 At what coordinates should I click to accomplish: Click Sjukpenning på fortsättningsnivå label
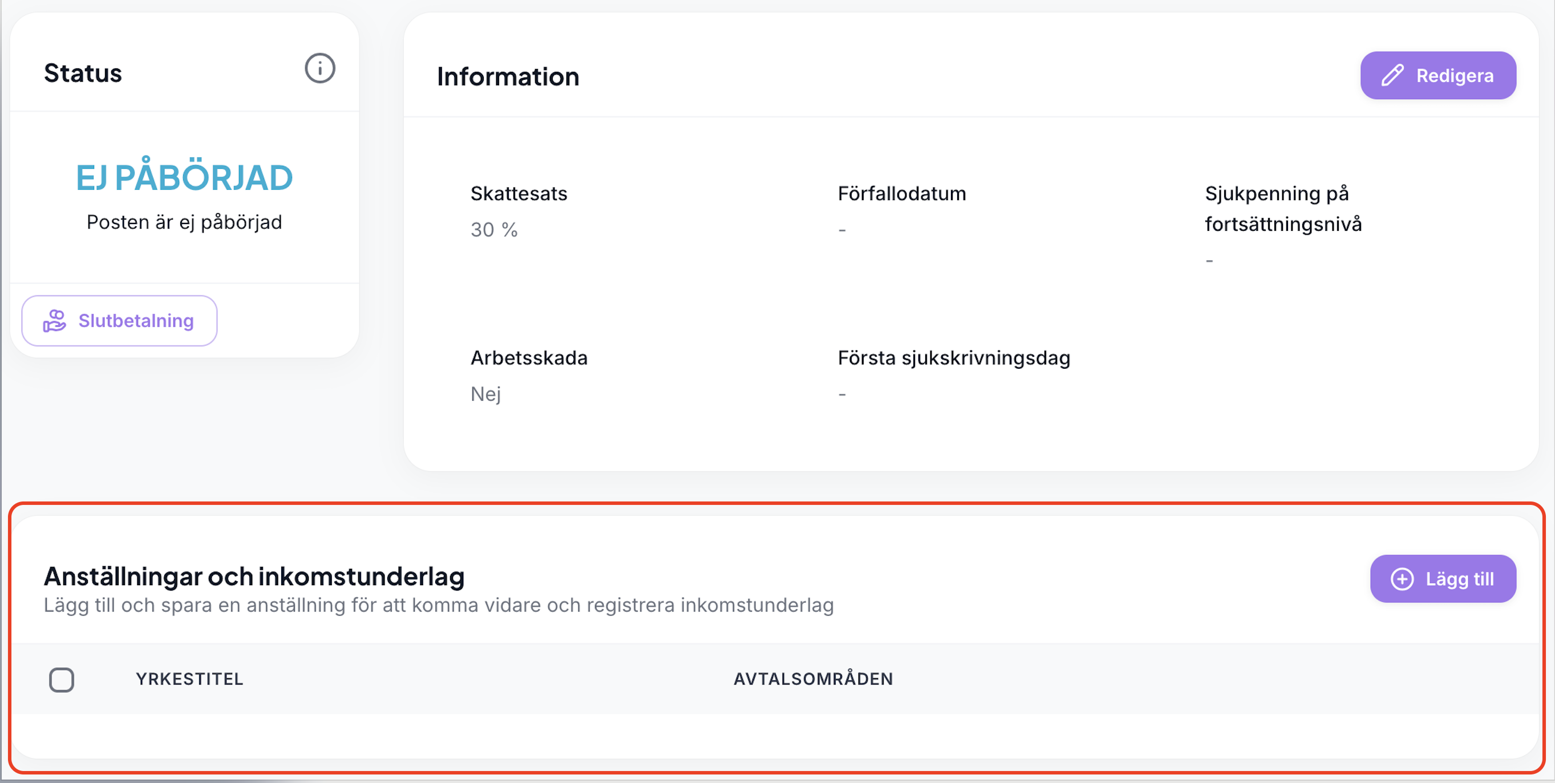[x=1283, y=209]
